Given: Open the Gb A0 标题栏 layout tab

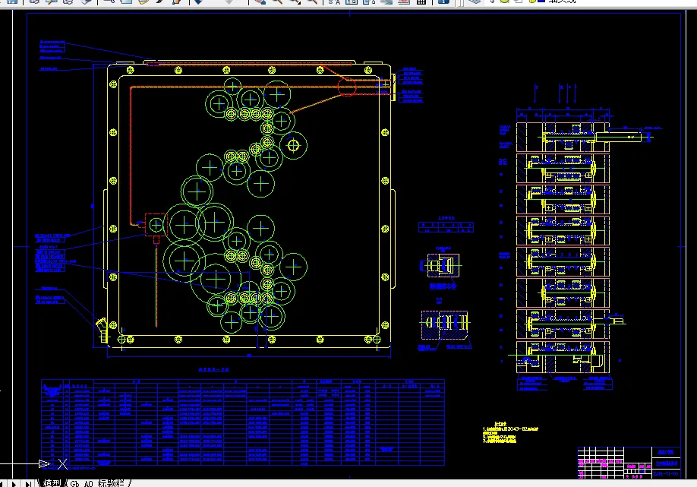Looking at the screenshot, I should click(97, 483).
